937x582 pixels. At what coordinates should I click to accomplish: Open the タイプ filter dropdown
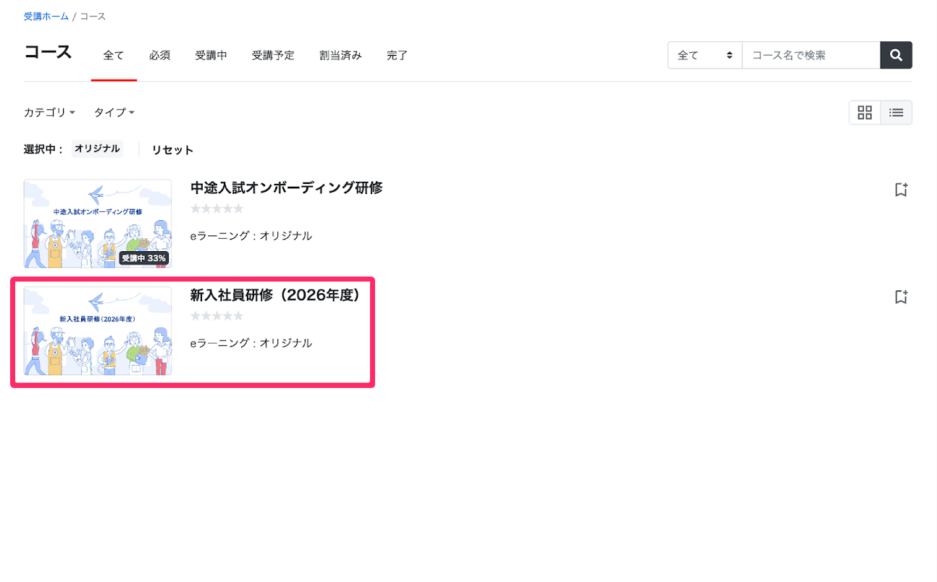pos(114,112)
